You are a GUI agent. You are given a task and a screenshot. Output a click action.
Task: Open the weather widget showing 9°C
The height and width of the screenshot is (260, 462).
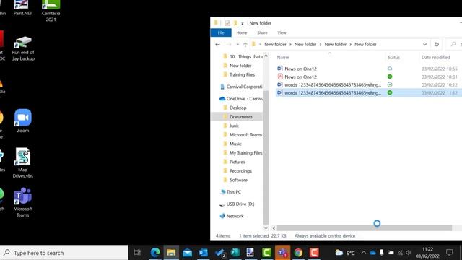point(345,253)
